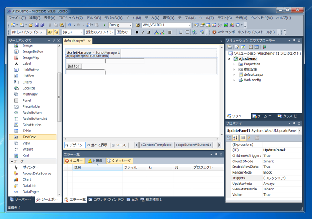Click the first textbox in designer
The width and height of the screenshot is (312, 219).
85,61
